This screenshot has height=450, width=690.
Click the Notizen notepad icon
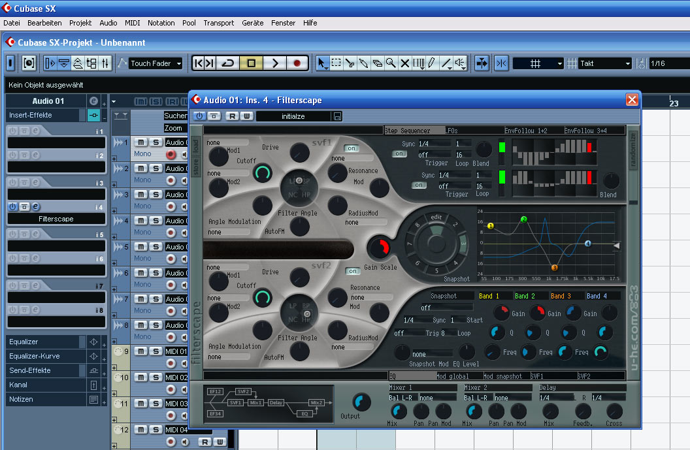pos(93,400)
